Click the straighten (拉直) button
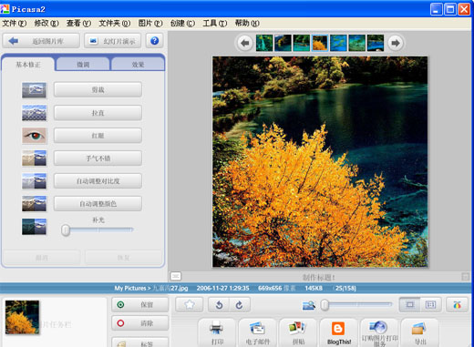The width and height of the screenshot is (474, 347). click(x=98, y=113)
